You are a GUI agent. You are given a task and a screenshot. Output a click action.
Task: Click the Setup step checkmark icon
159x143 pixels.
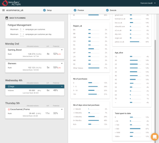pyautogui.click(x=45, y=10)
